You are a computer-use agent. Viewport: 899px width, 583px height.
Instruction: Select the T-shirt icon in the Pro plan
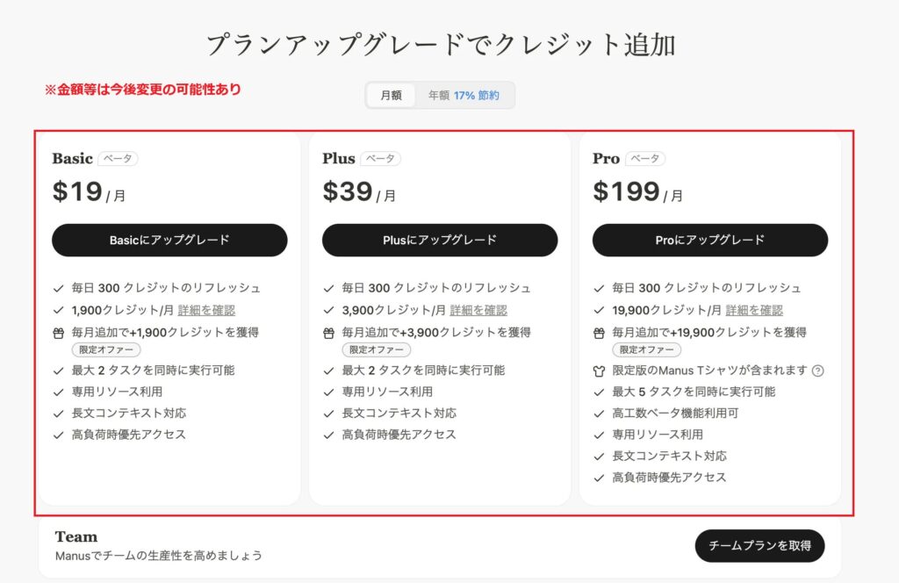click(x=600, y=370)
